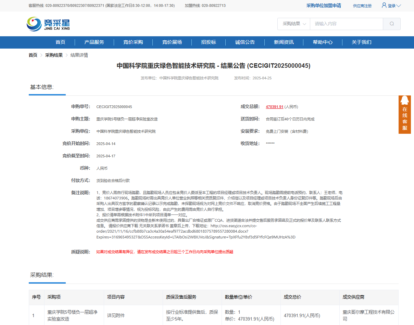The width and height of the screenshot is (414, 325).
Task: Open the 竞价采购 navigation menu
Action: (x=133, y=42)
